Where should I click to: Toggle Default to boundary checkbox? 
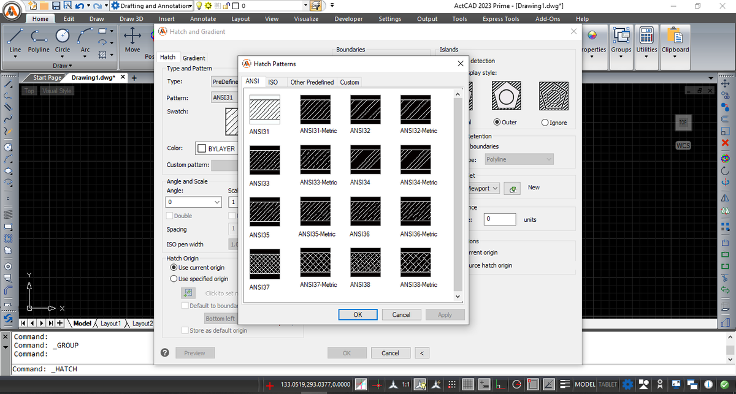185,306
